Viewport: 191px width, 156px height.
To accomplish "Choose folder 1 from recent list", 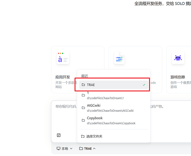I will coord(114,95).
